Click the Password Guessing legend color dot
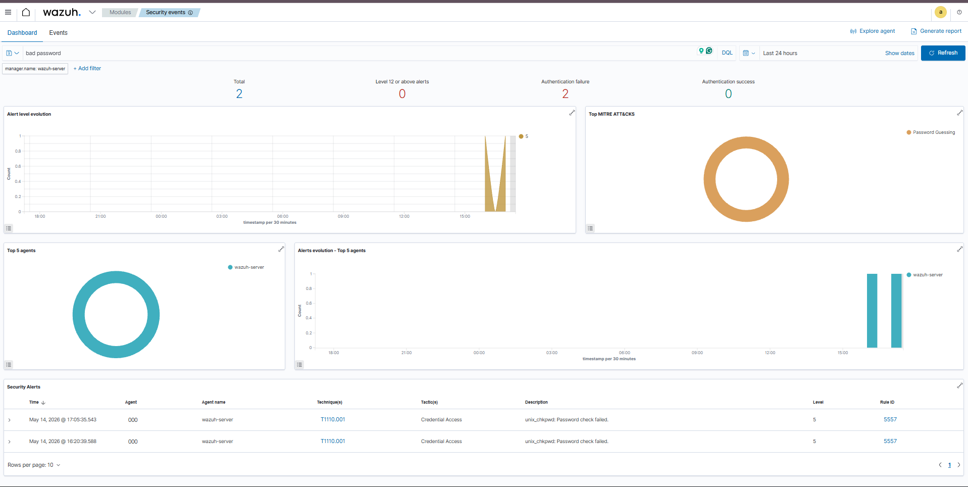 point(909,132)
